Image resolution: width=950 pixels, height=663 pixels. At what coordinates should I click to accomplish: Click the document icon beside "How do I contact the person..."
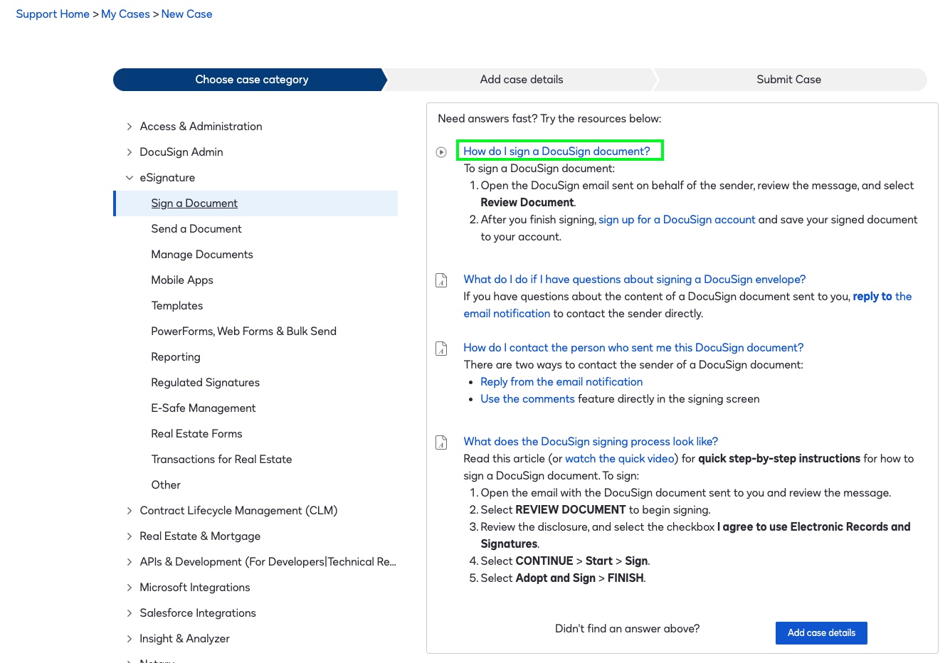[441, 349]
